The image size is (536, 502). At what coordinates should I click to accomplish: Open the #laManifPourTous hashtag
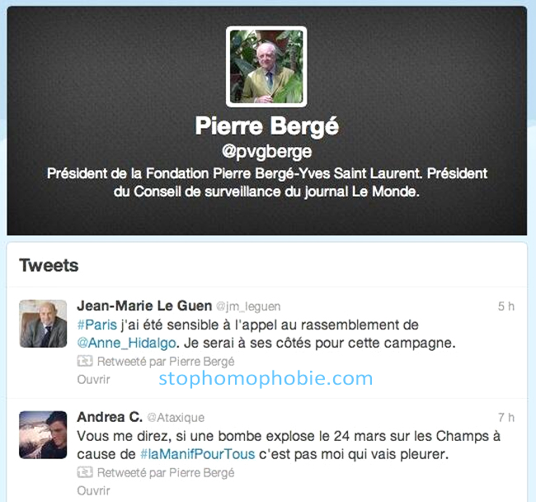click(198, 454)
